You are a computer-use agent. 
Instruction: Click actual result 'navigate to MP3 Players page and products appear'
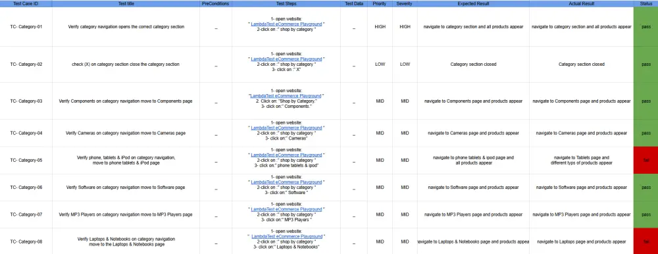click(x=581, y=215)
